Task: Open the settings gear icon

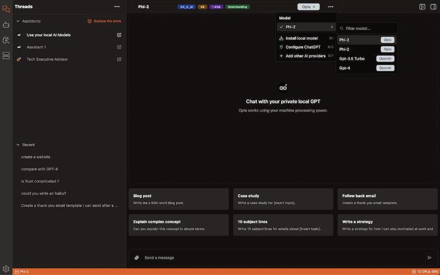Action: click(x=6, y=268)
